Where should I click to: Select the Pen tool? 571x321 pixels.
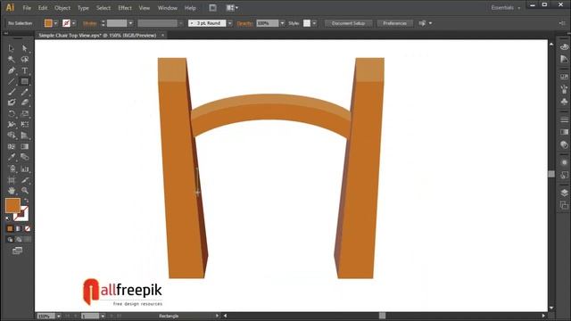(12, 70)
